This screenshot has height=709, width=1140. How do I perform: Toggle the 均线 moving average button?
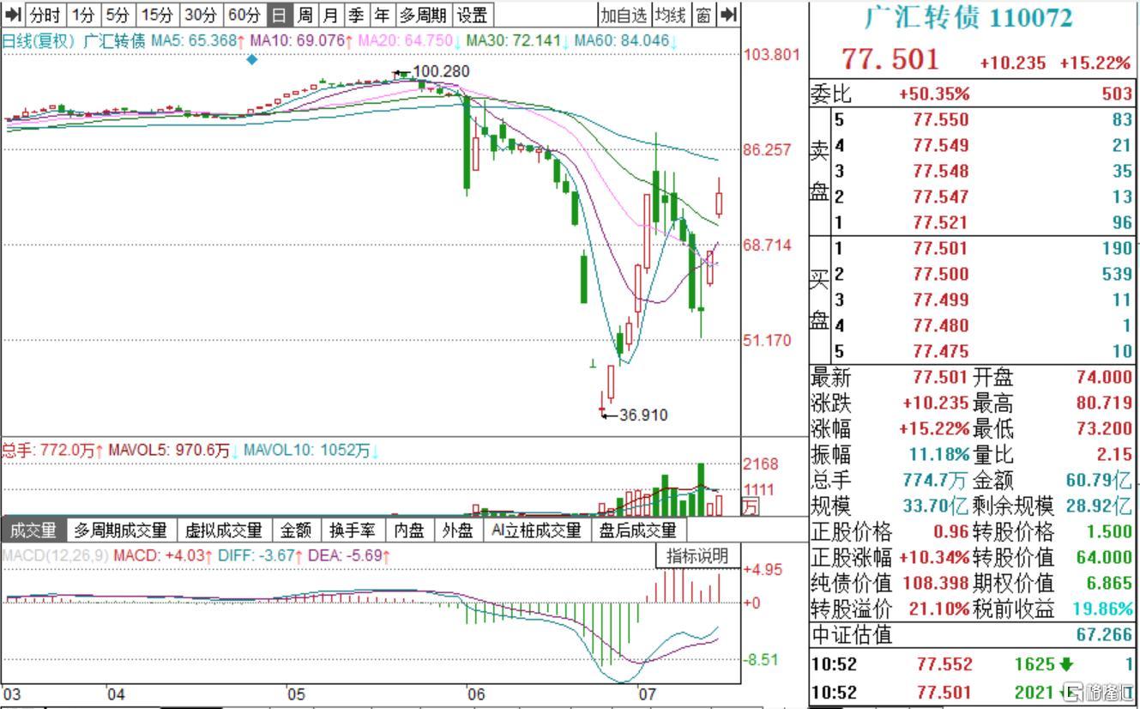click(671, 15)
